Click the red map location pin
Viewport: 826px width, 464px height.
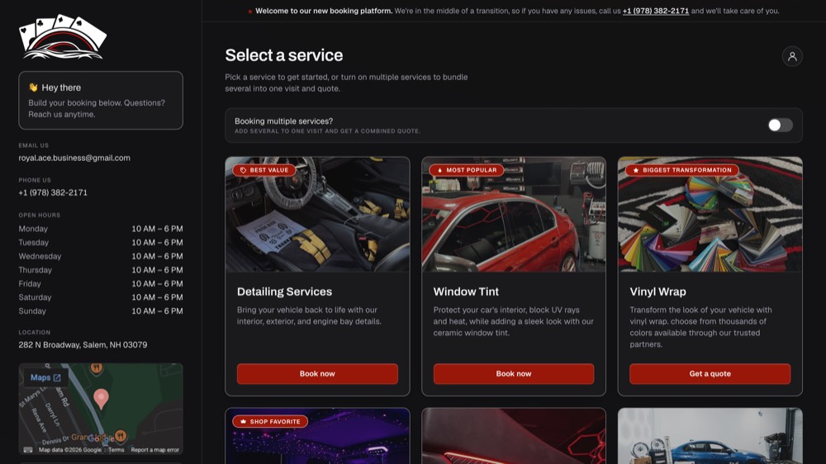pos(101,399)
